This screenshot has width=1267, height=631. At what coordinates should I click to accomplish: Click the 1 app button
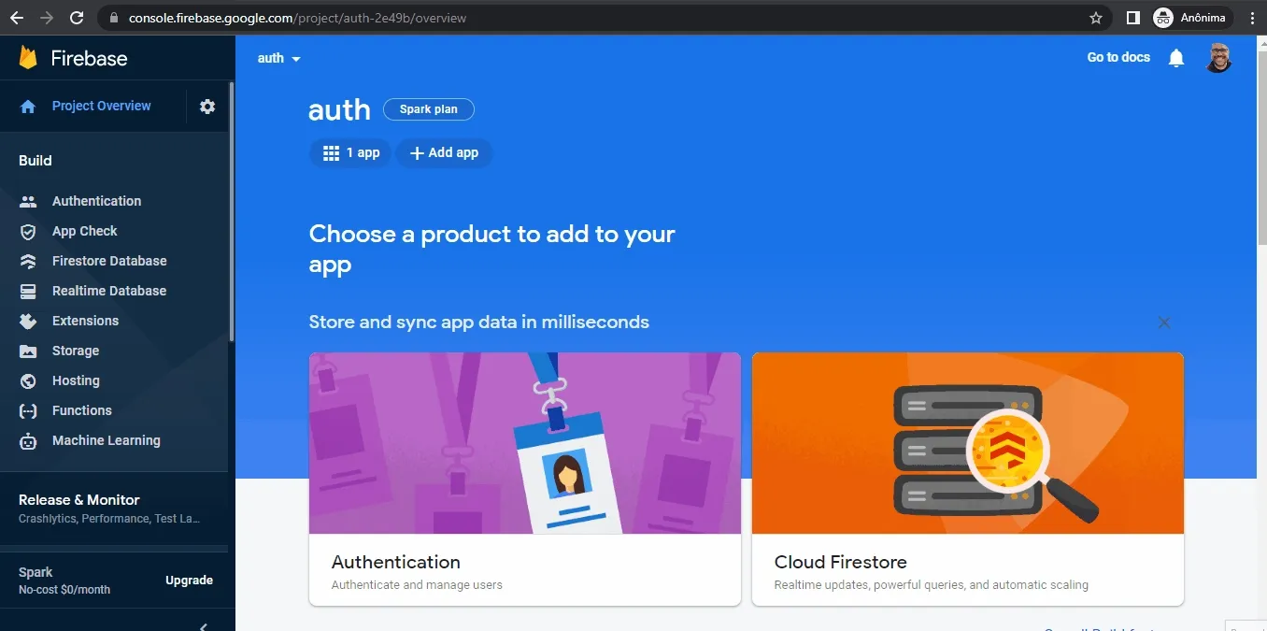click(350, 153)
